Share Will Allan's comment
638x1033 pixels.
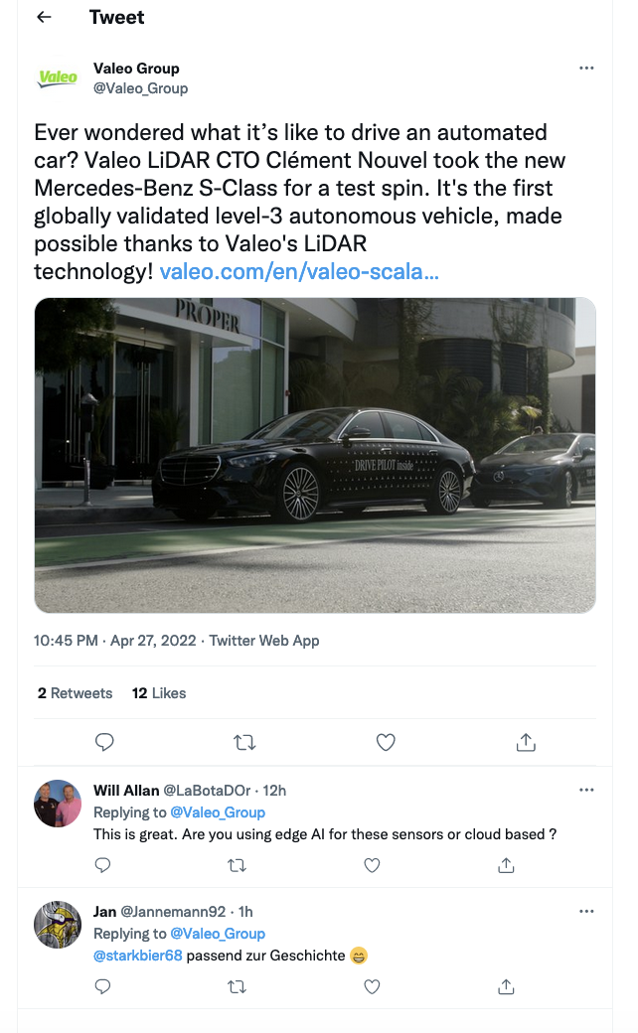[506, 865]
